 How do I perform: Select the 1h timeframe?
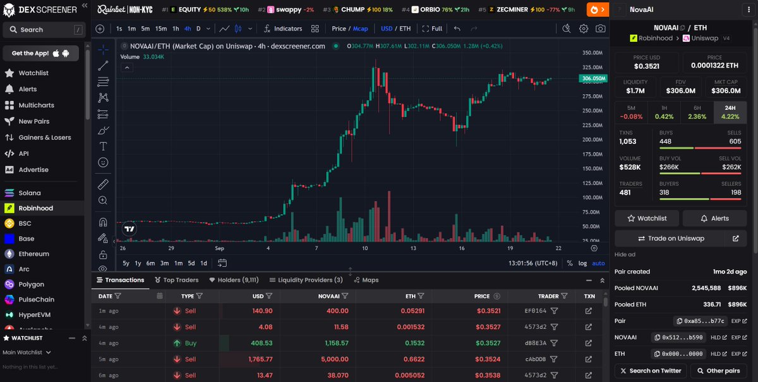tap(176, 28)
